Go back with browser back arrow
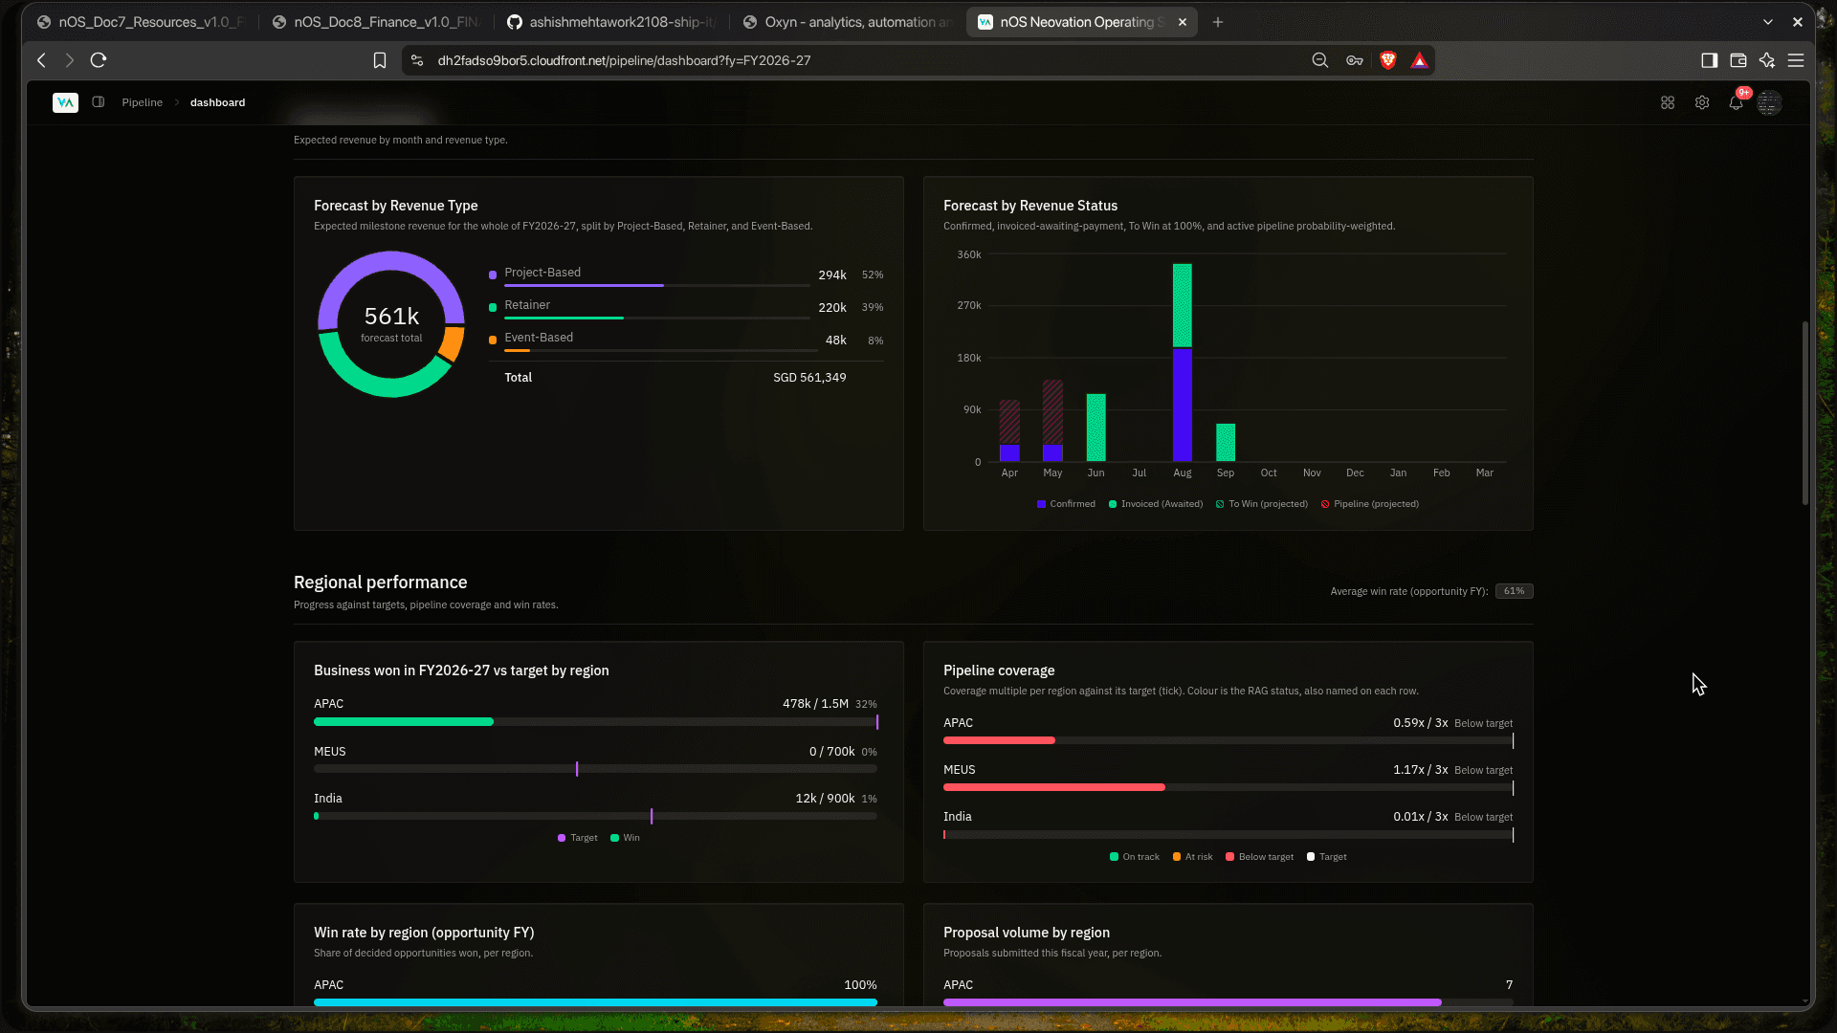1837x1033 pixels. (41, 60)
